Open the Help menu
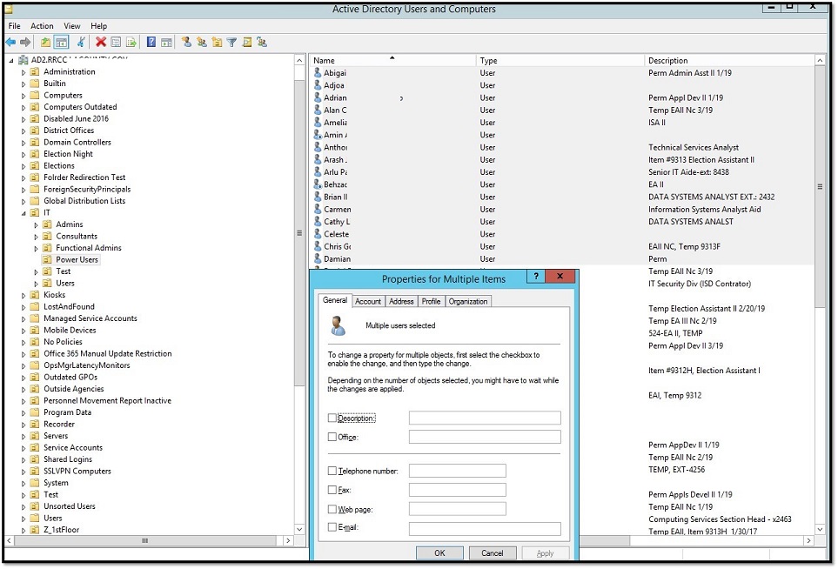The image size is (838, 569). pos(99,25)
